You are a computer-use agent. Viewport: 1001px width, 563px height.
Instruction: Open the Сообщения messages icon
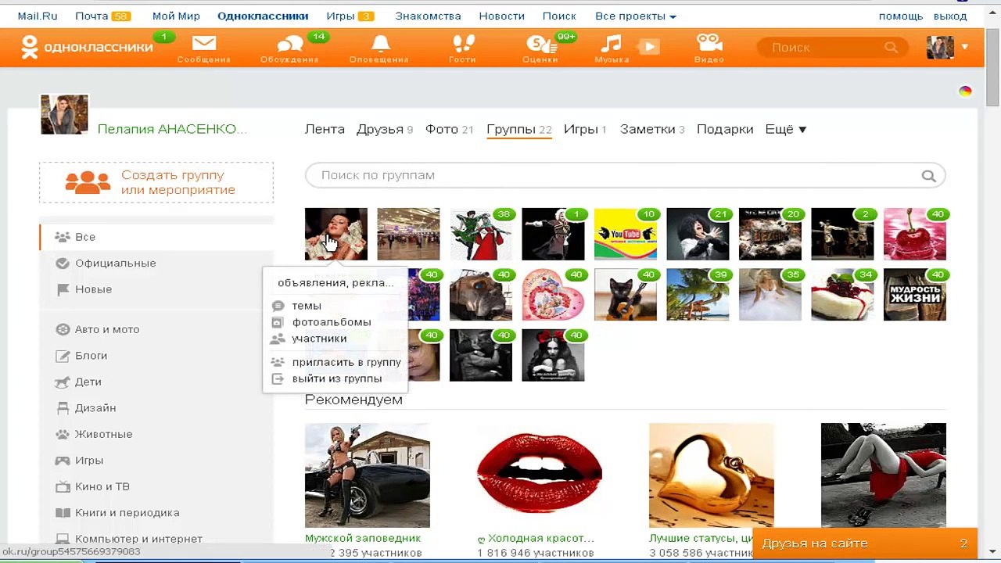click(x=203, y=48)
